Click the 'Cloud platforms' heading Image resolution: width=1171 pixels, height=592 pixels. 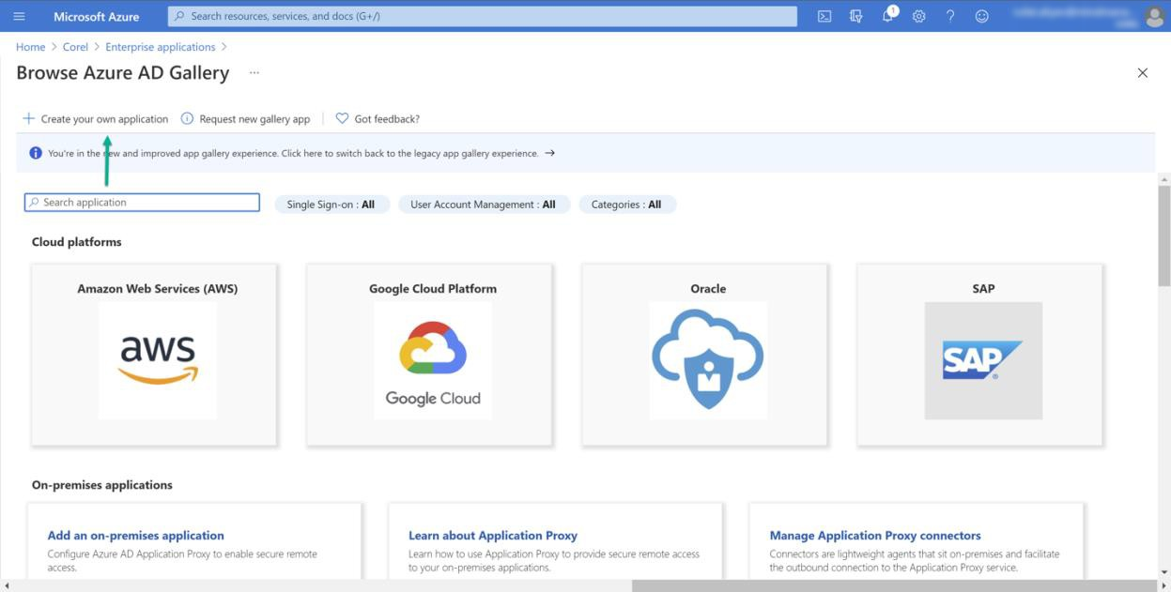coord(77,242)
